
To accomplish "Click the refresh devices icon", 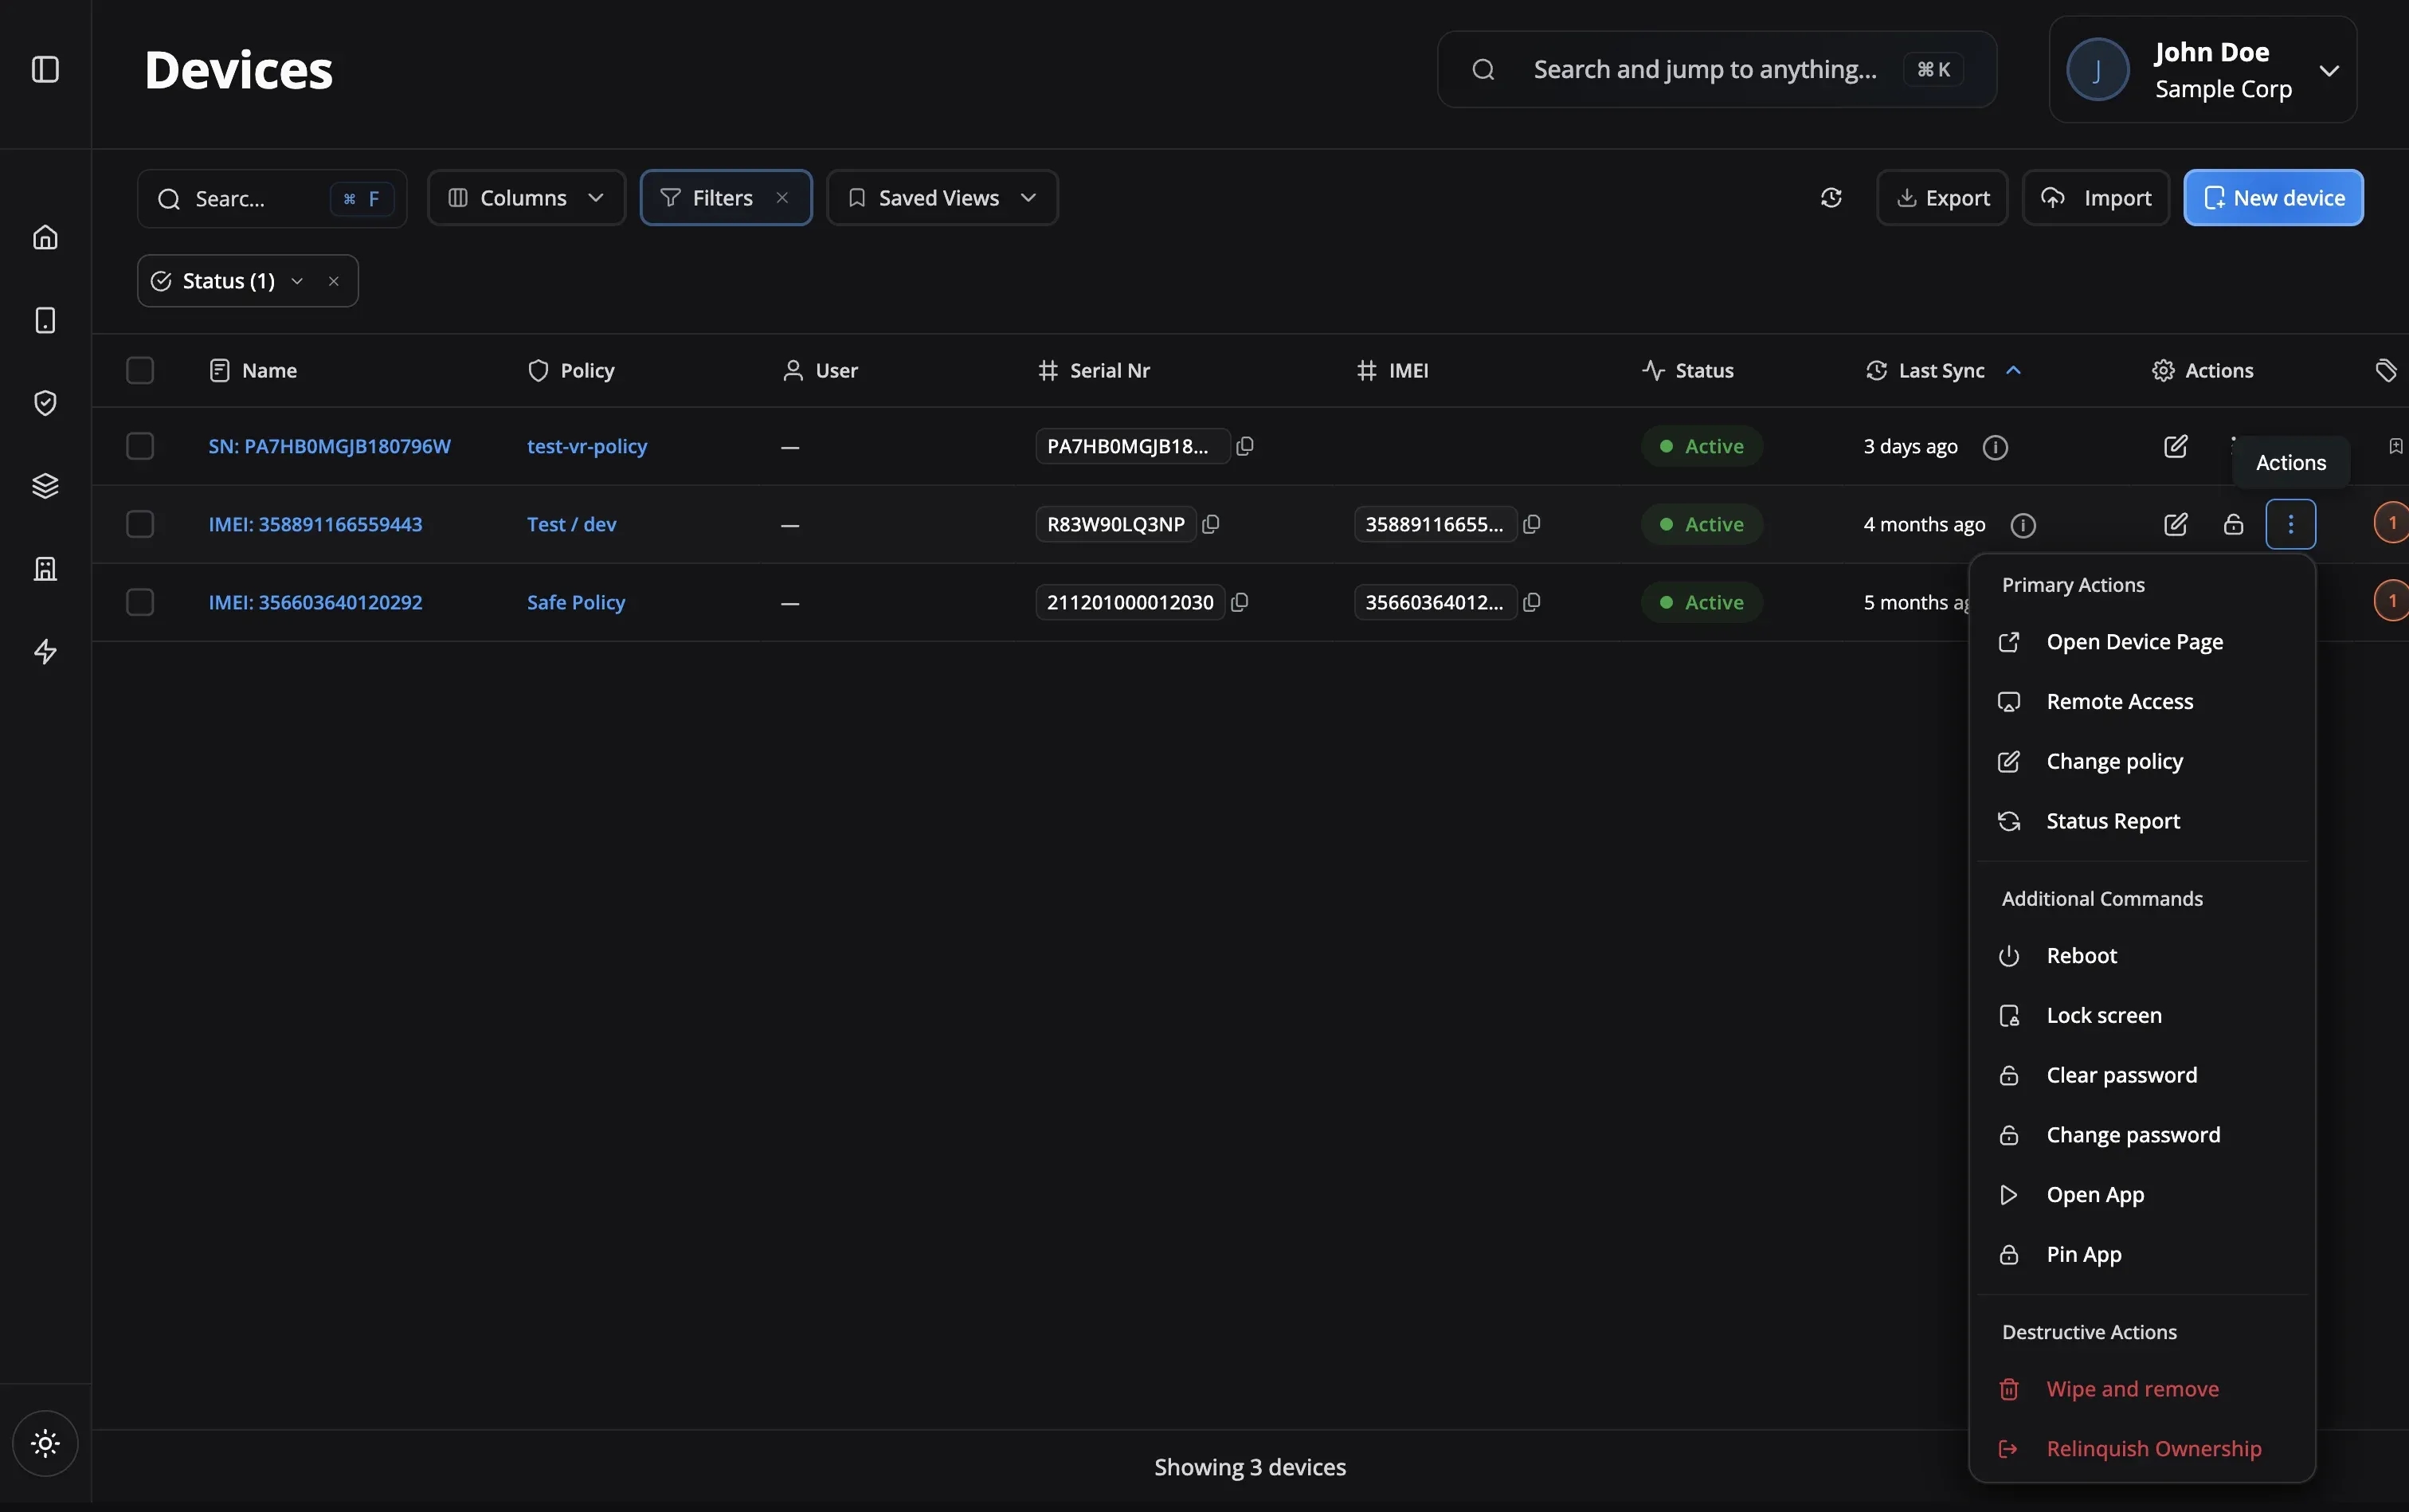I will click(1831, 198).
